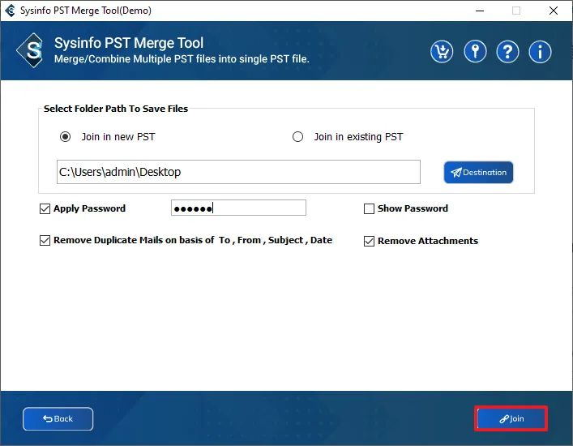573x446 pixels.
Task: Click the question mark help icon
Action: coord(507,51)
